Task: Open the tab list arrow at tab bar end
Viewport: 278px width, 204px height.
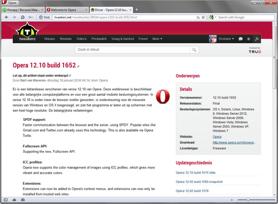Action: (x=274, y=10)
